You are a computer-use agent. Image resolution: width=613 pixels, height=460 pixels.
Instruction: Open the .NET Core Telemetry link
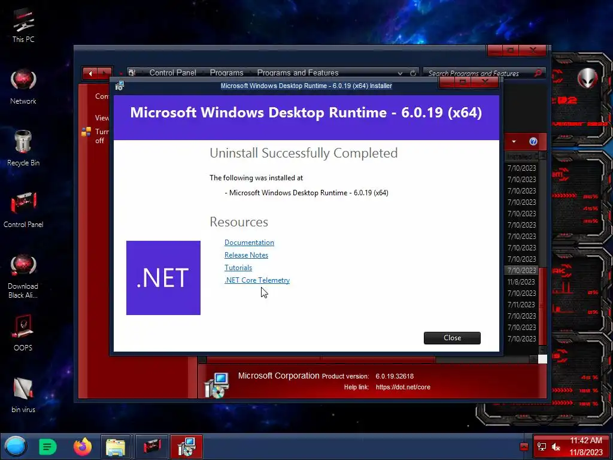pos(257,280)
